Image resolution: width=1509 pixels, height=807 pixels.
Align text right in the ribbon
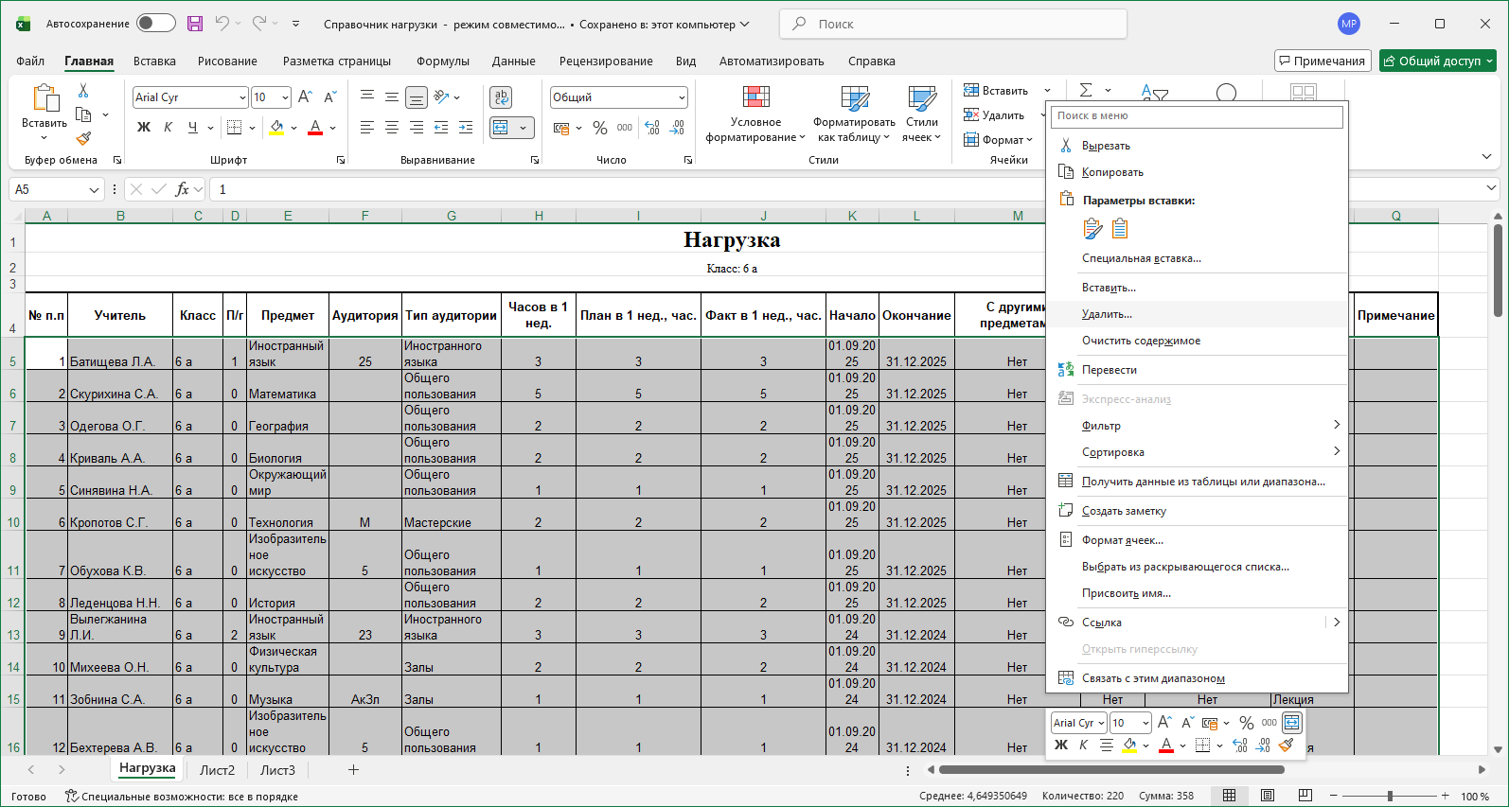417,127
